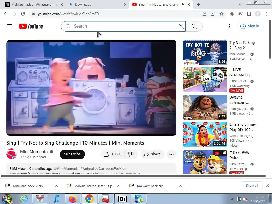This screenshot has width=272, height=204.
Task: Click the Ellie and Jimmy Play DIY title
Action: pyautogui.click(x=243, y=127)
